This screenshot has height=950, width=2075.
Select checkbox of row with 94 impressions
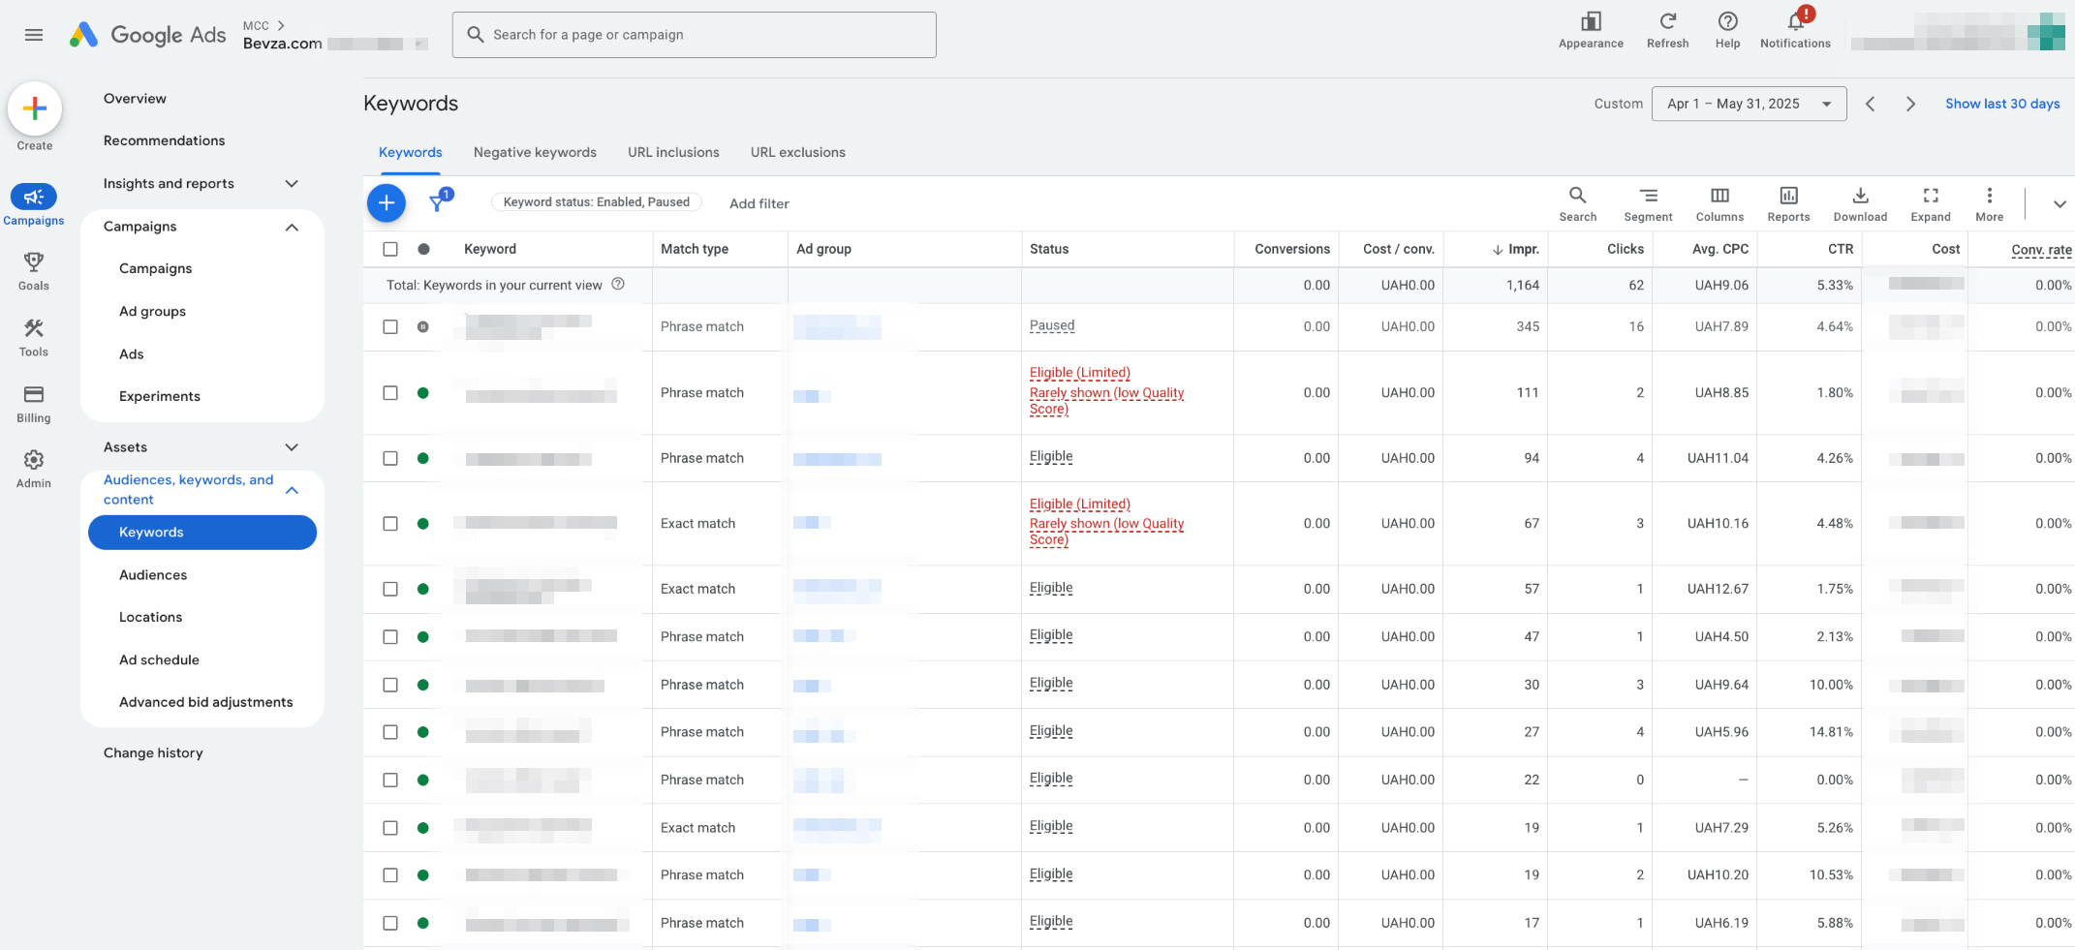(x=390, y=458)
